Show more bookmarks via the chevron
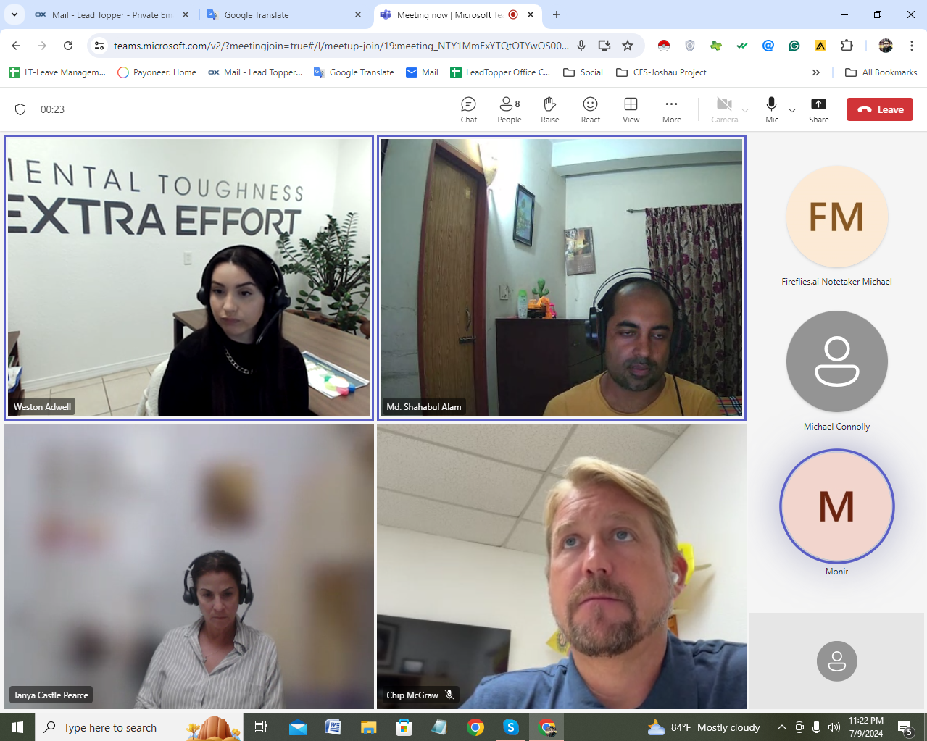This screenshot has width=927, height=741. [x=815, y=72]
